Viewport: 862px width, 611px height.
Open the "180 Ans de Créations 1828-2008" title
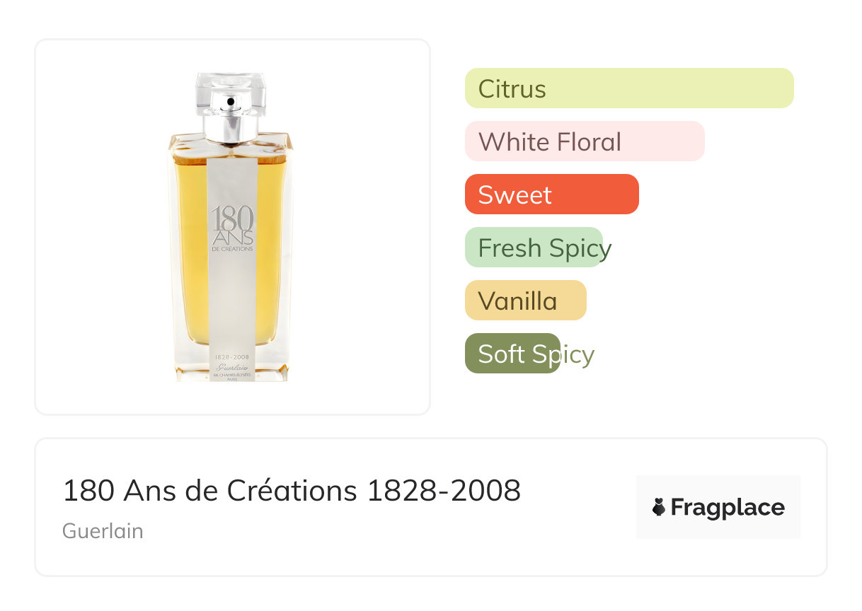292,491
